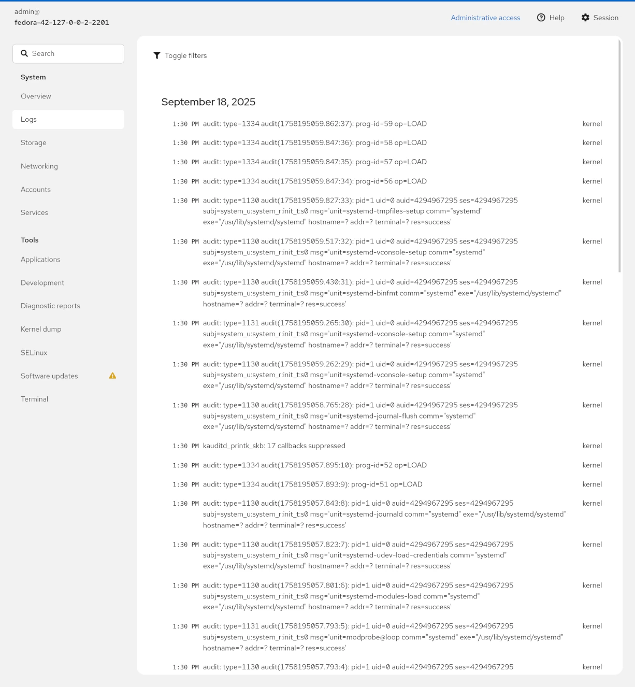This screenshot has height=687, width=635.
Task: Open the SELinux tool
Action: tap(33, 352)
